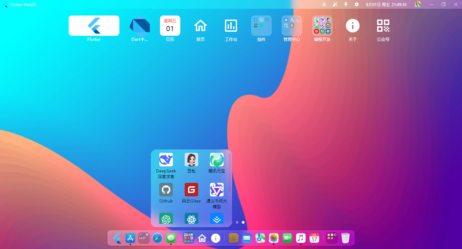Show the 公众号 QR code icon

[x=383, y=26]
